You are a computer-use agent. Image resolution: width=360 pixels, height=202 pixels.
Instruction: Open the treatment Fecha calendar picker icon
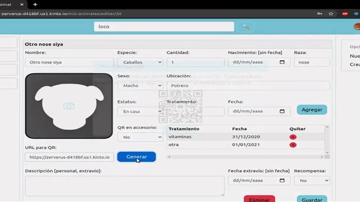[282, 111]
